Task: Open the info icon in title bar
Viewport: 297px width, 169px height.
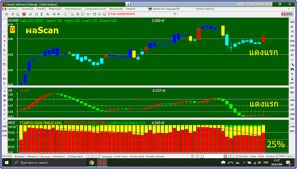Action: click(128, 4)
